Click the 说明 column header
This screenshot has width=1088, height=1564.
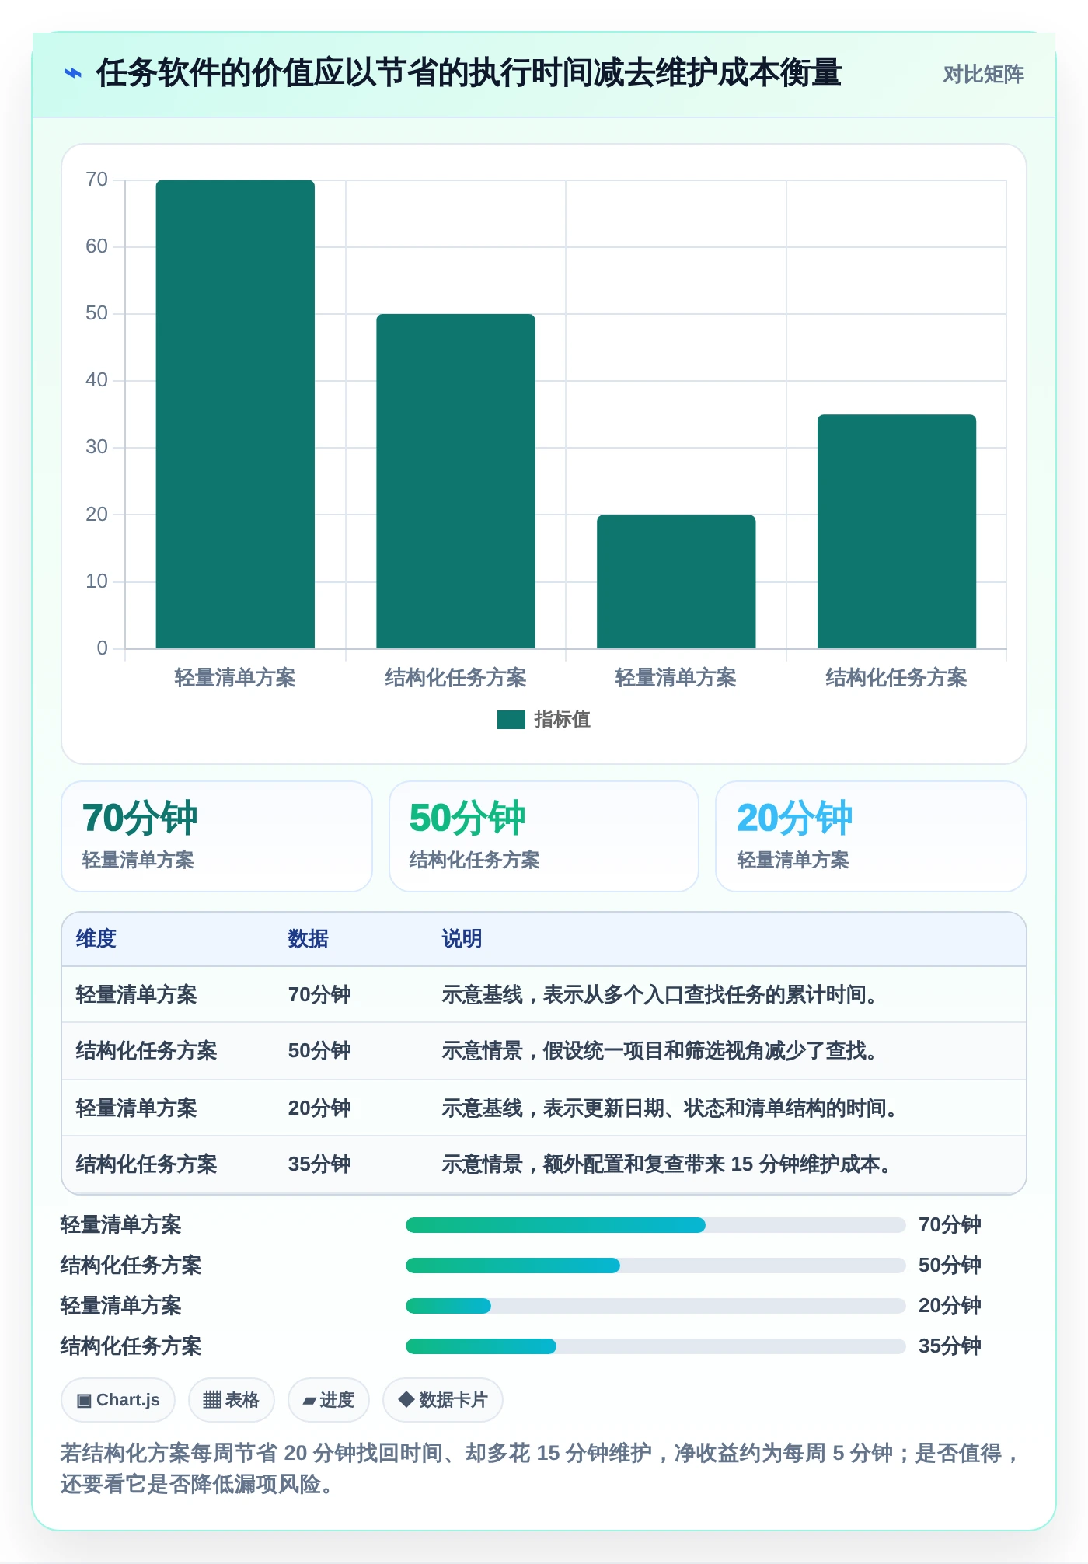462,939
